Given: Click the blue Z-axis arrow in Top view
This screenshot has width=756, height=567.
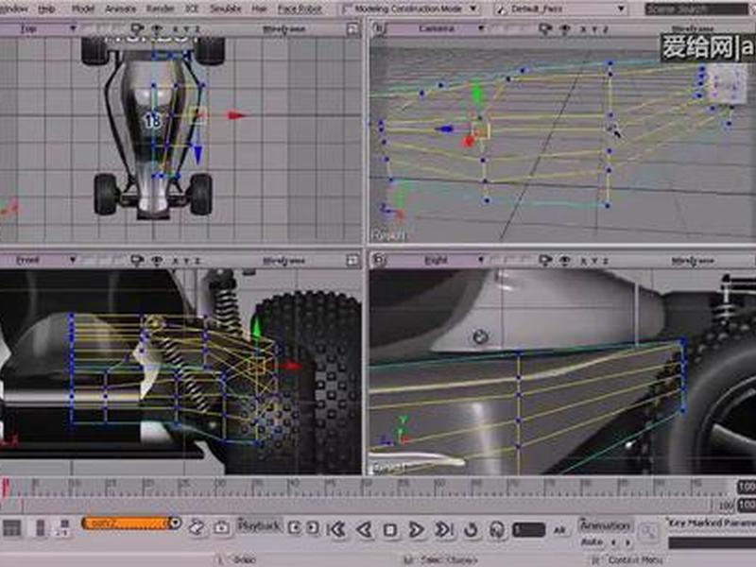Looking at the screenshot, I should (x=198, y=153).
